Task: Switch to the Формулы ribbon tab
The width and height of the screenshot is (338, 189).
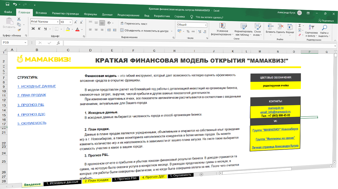Action: pyautogui.click(x=90, y=14)
